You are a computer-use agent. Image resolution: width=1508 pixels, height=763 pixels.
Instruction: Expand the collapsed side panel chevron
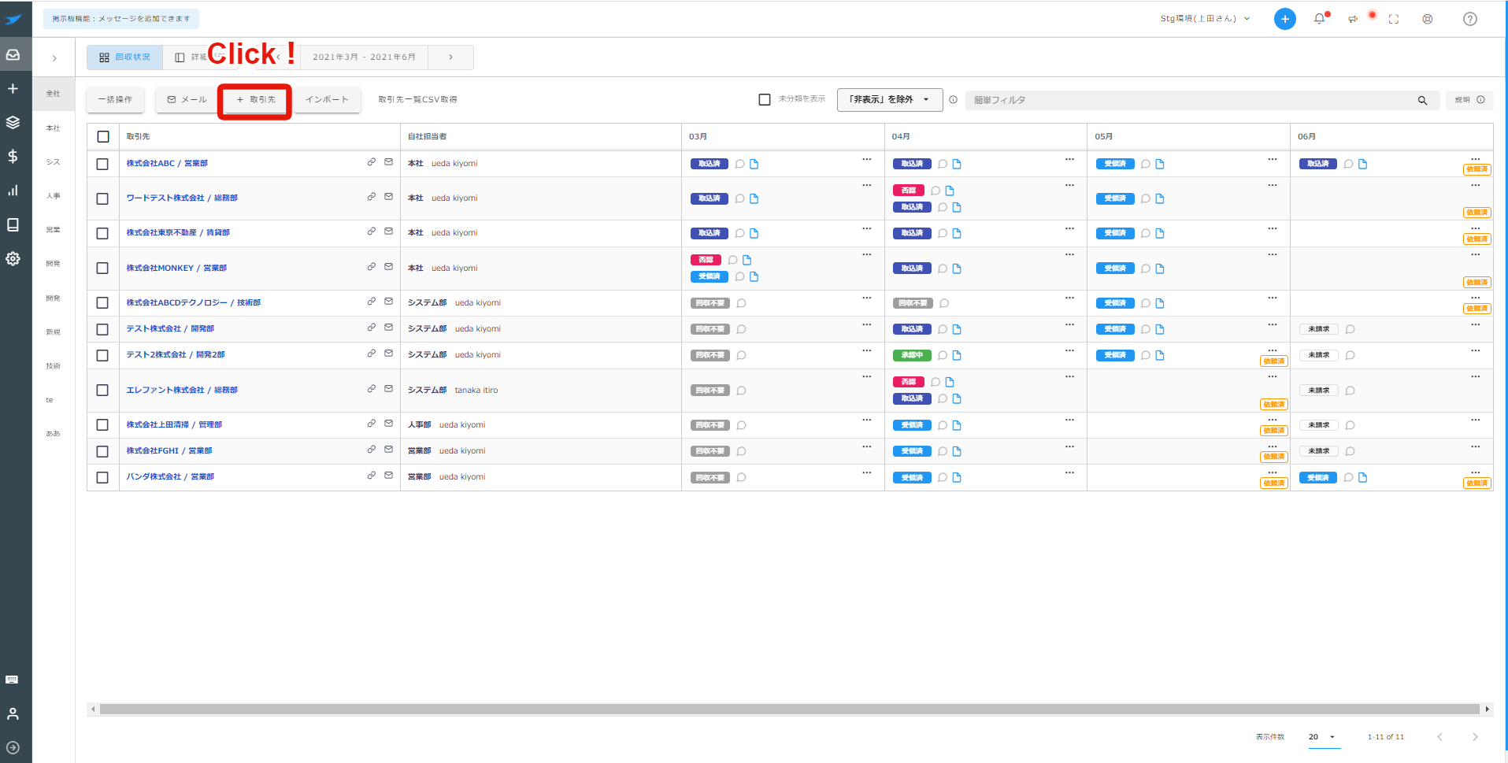tap(54, 58)
